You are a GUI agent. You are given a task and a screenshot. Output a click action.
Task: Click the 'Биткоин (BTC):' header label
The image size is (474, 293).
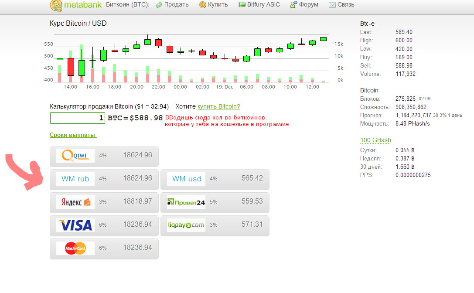(128, 5)
